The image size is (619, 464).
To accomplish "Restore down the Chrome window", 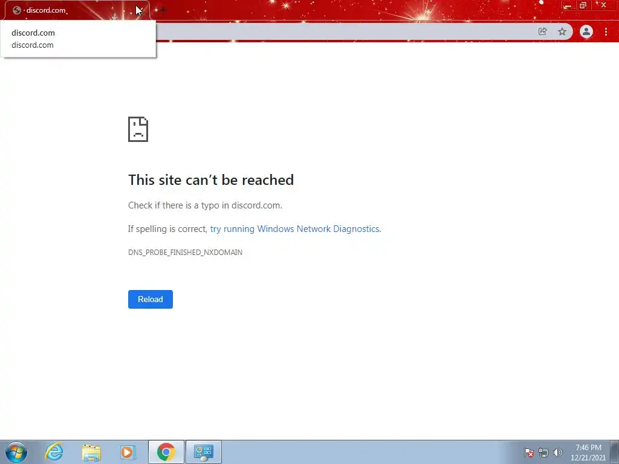I will 583,5.
